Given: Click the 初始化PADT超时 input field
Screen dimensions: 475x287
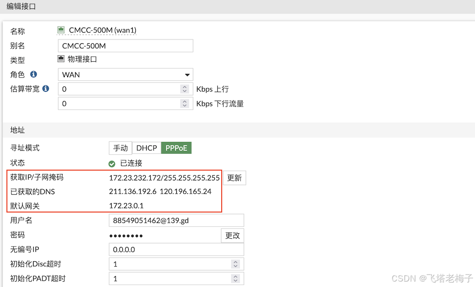Looking at the screenshot, I should 176,279.
